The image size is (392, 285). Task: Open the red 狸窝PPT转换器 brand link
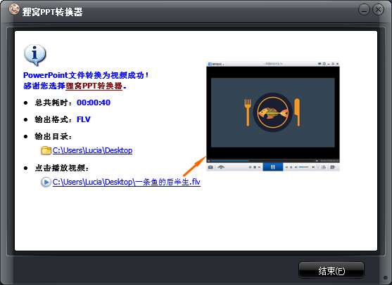94,86
